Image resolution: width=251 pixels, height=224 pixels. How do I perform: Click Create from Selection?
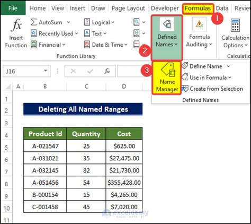pyautogui.click(x=216, y=89)
